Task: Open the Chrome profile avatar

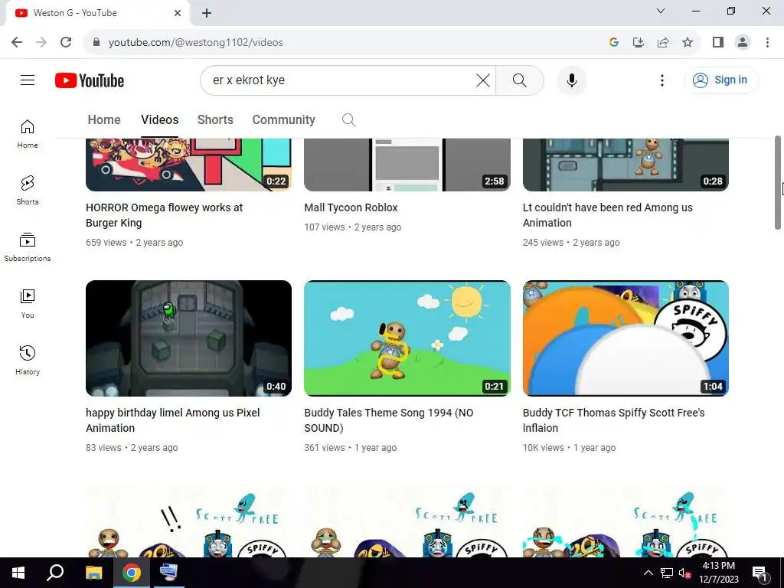Action: 743,42
